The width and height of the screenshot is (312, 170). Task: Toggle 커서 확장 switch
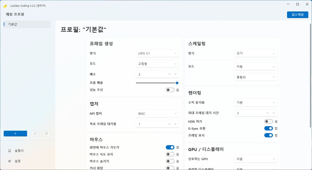(x=170, y=168)
